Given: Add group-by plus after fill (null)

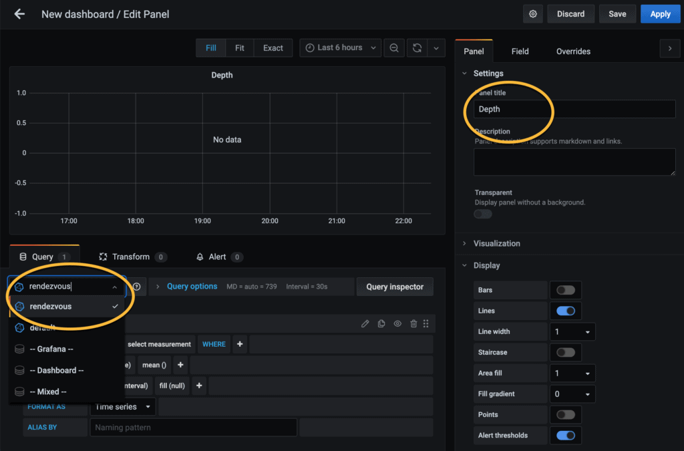Looking at the screenshot, I should coord(199,386).
